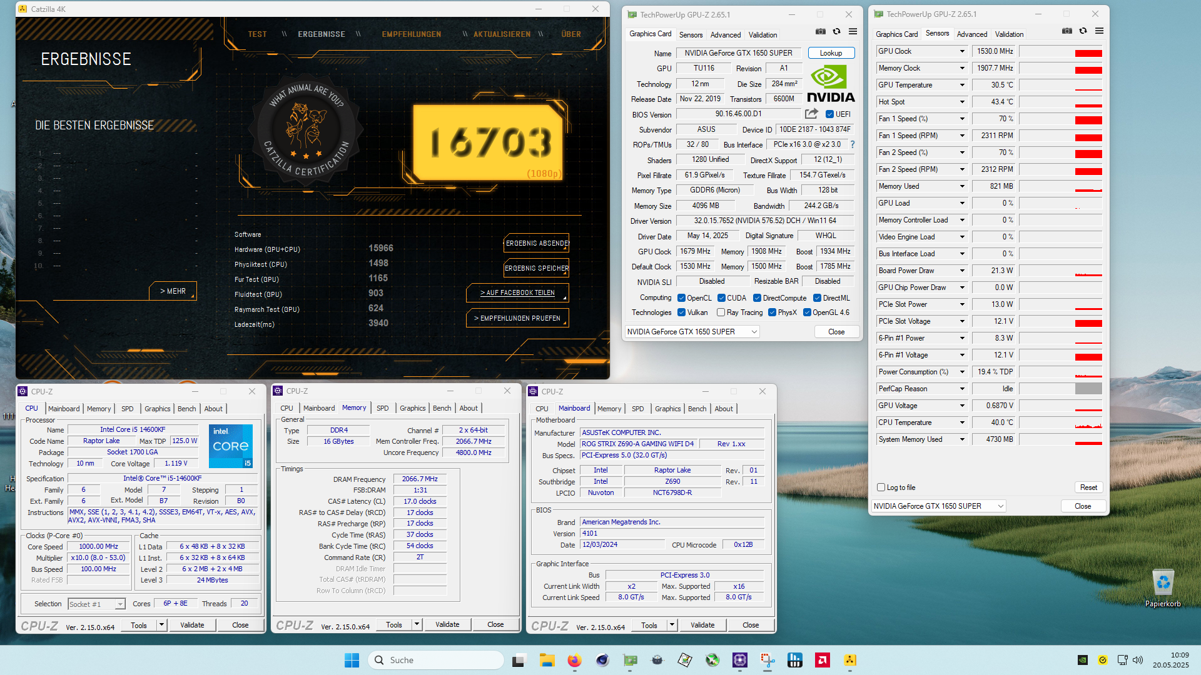
Task: Click the refresh icon in GPU-Z Sensors window
Action: click(x=1083, y=31)
